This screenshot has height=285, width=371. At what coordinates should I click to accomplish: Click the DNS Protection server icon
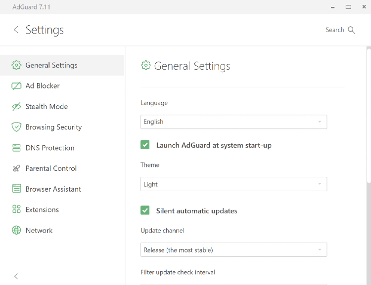16,148
